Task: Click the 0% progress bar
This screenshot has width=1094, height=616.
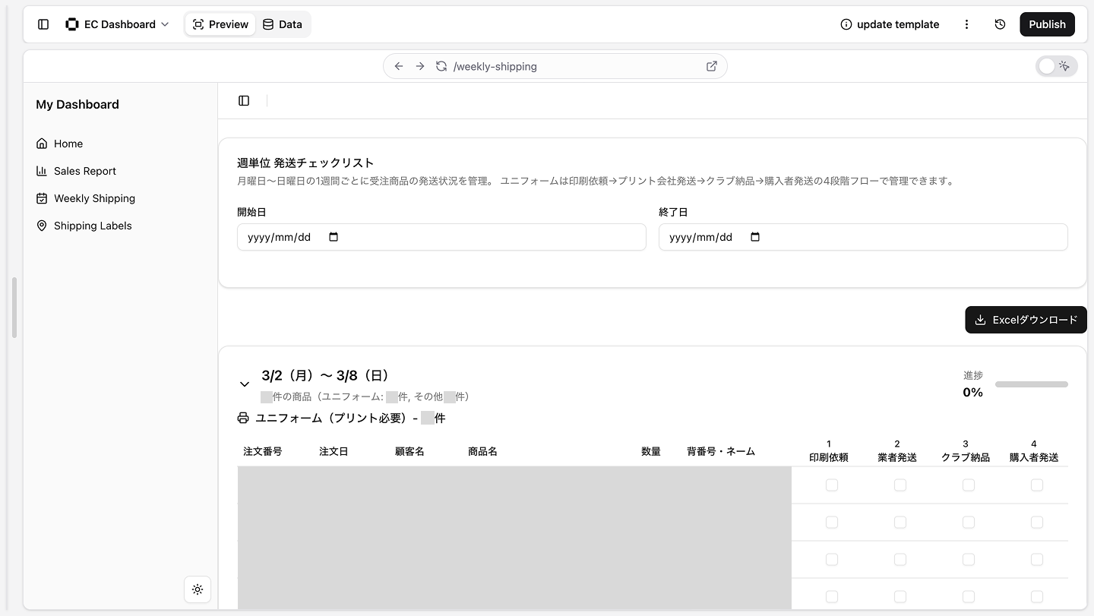Action: (1032, 384)
